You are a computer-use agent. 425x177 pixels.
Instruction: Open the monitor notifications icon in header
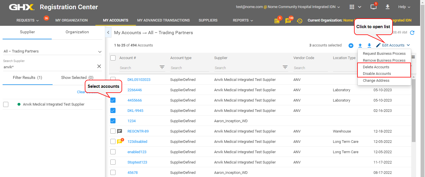pos(373,7)
